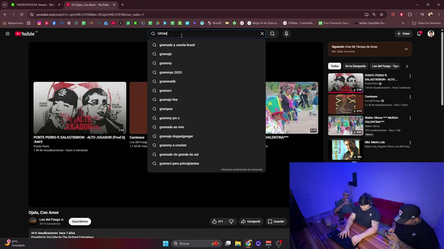Choose suggestion 'gramajo'
444x249 pixels.
[206, 54]
